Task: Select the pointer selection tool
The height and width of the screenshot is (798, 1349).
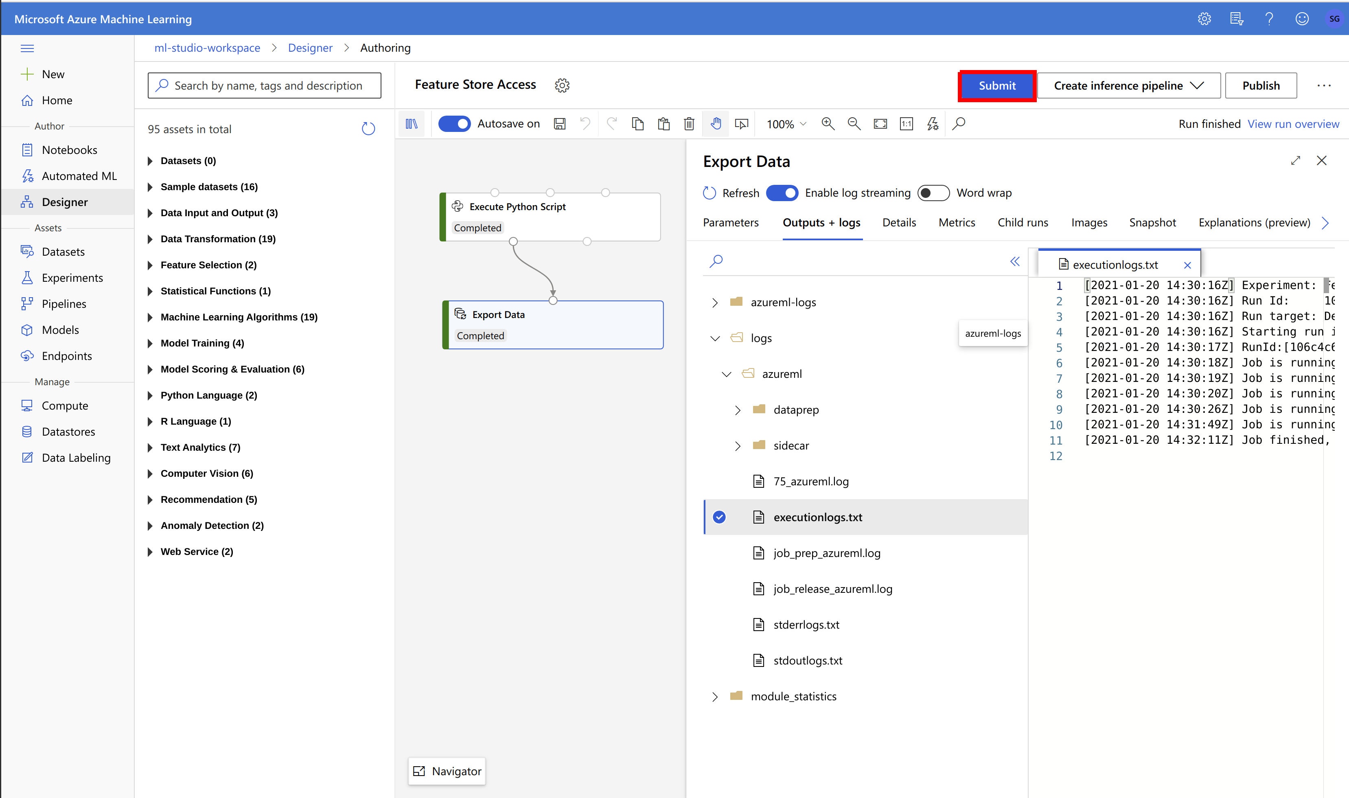Action: click(742, 124)
